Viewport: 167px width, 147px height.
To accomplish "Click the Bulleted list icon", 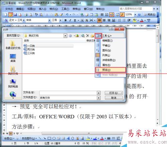I will click(124, 20).
